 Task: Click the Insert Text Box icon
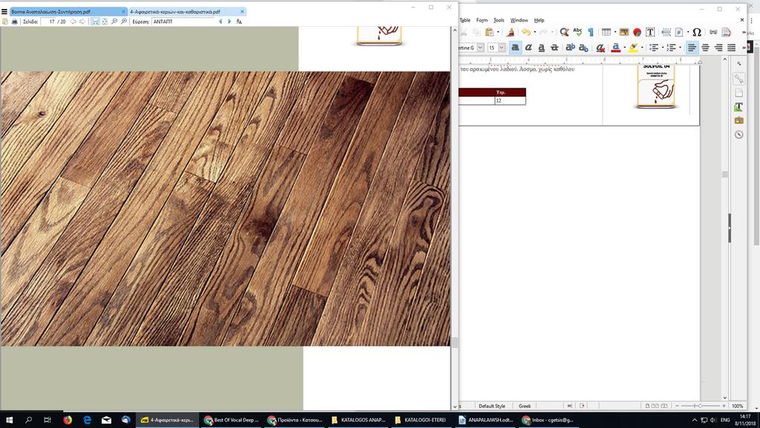pyautogui.click(x=650, y=32)
